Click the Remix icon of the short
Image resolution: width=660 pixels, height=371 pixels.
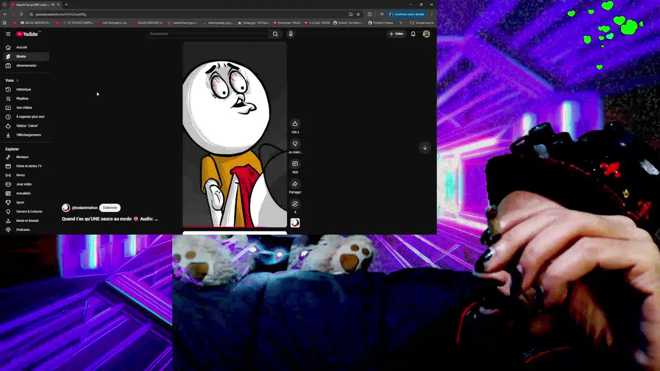tap(295, 204)
